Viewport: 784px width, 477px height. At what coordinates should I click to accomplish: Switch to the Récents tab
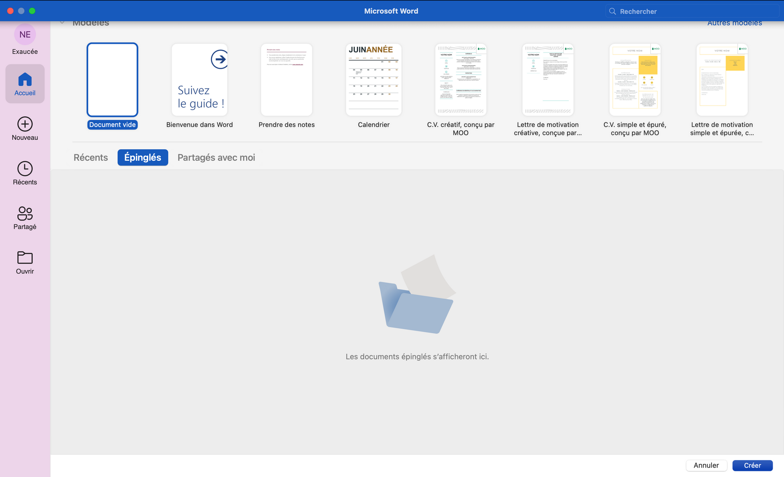pos(91,157)
